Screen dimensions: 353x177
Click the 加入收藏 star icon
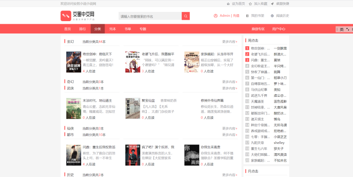[250, 4]
